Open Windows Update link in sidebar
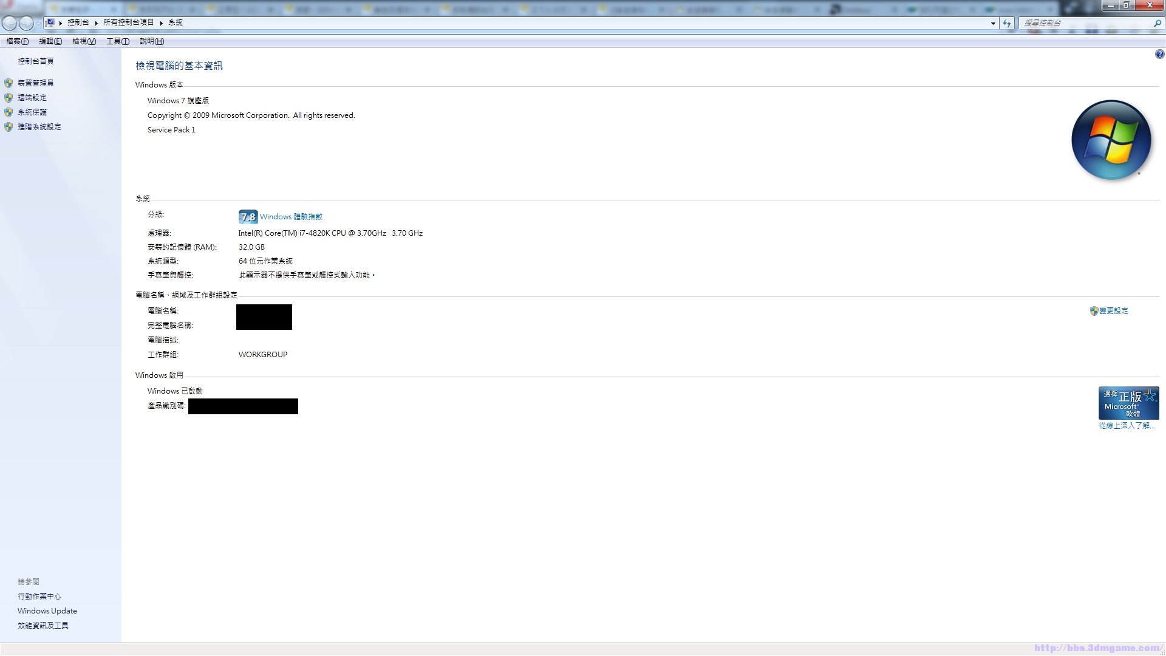 click(47, 611)
